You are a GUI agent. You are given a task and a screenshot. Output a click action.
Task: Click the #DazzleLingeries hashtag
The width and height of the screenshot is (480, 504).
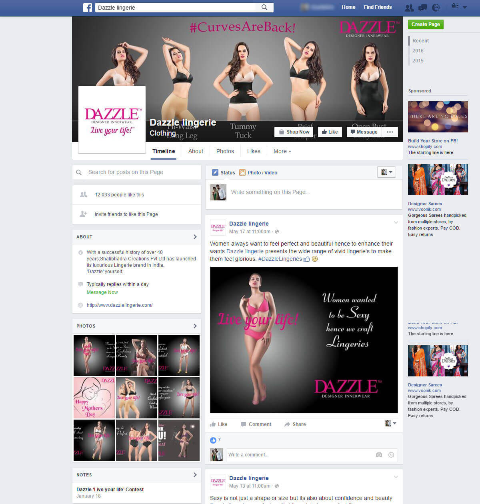280,259
